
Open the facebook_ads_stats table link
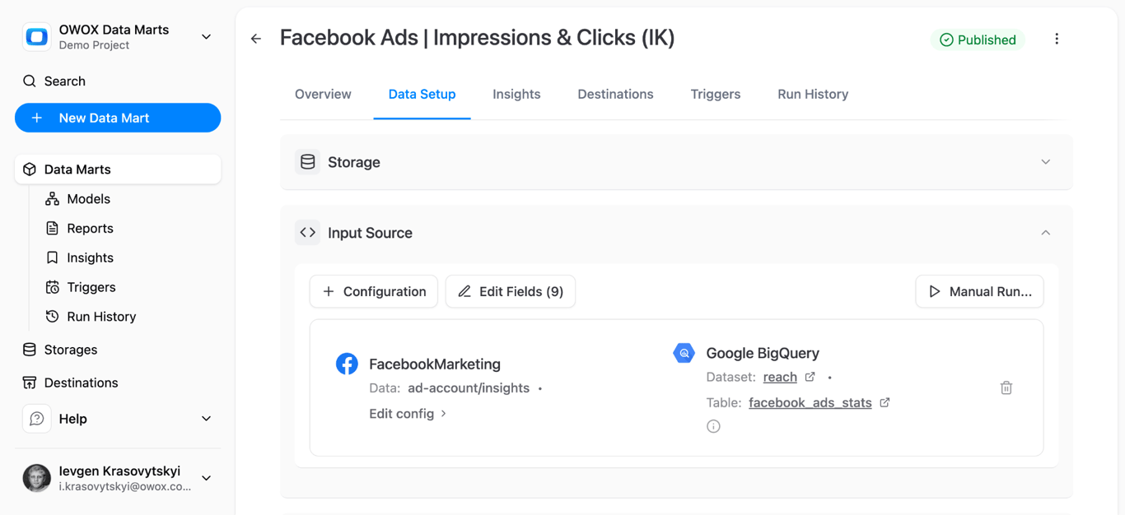pos(810,402)
